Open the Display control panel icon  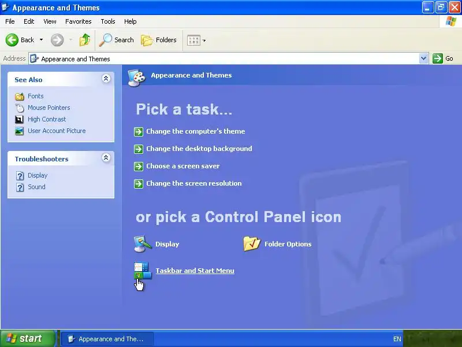[x=143, y=243]
